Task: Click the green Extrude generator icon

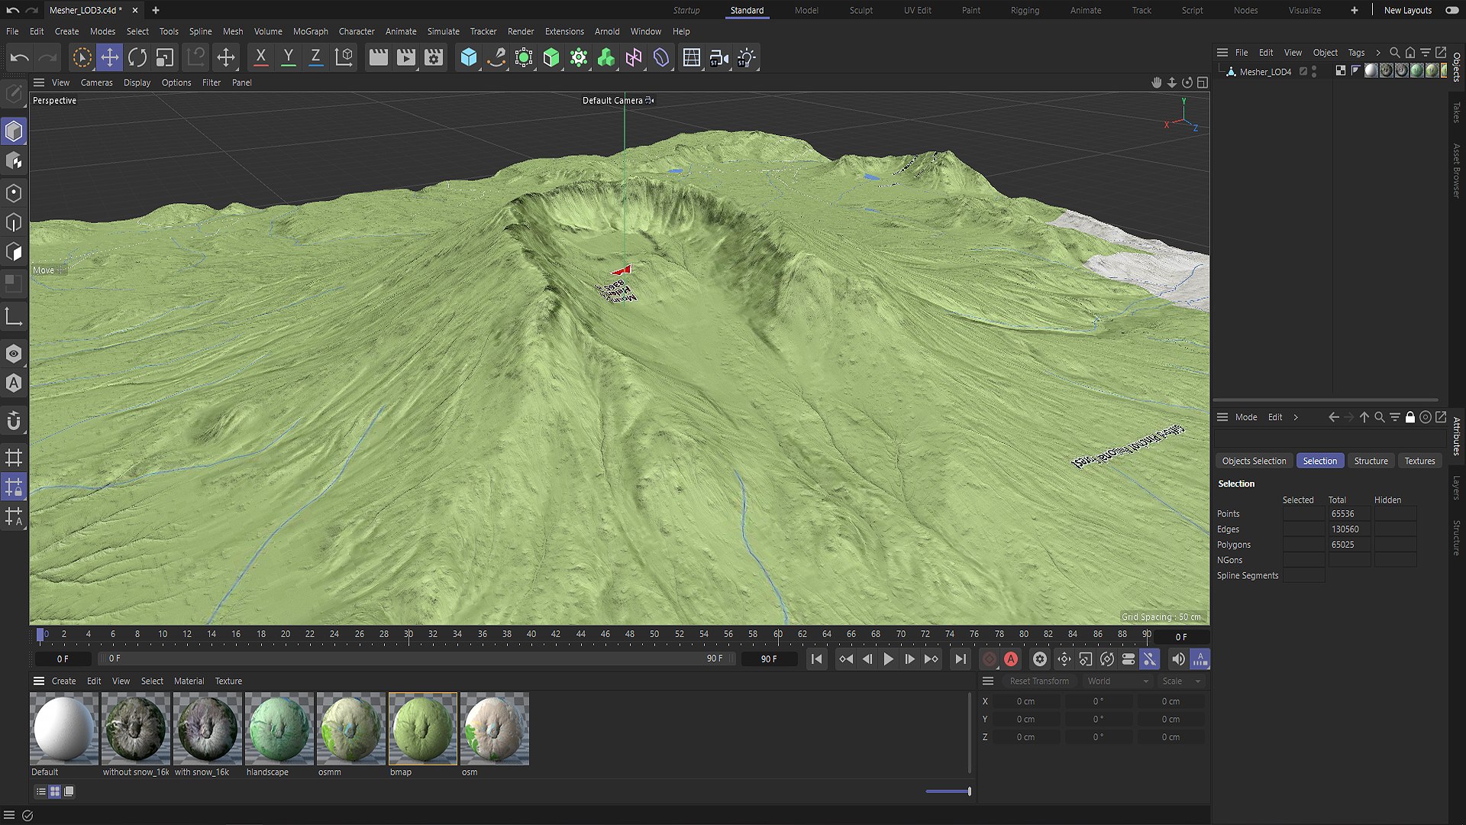Action: click(x=551, y=57)
